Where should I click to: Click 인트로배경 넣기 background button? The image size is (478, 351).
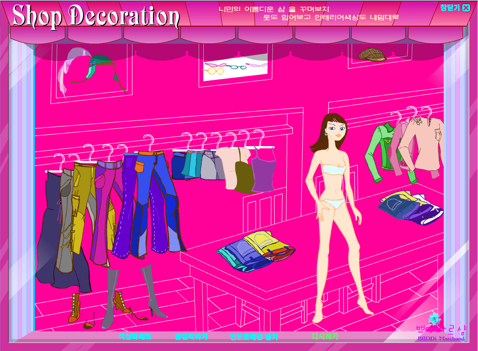coord(254,337)
